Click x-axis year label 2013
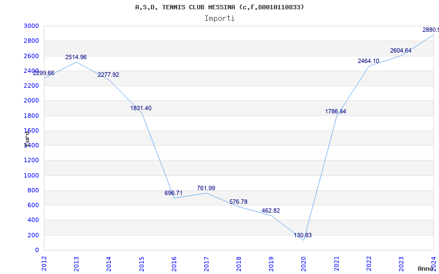 [76, 264]
